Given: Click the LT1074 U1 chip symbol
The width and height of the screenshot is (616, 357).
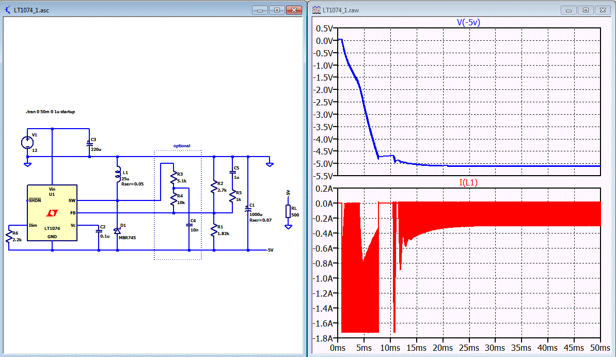Looking at the screenshot, I should (x=52, y=213).
